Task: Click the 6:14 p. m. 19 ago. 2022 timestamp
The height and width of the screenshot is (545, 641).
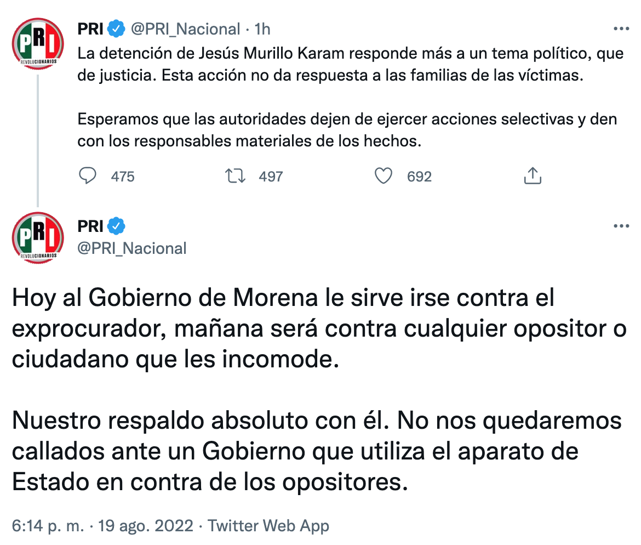Action: point(102,526)
